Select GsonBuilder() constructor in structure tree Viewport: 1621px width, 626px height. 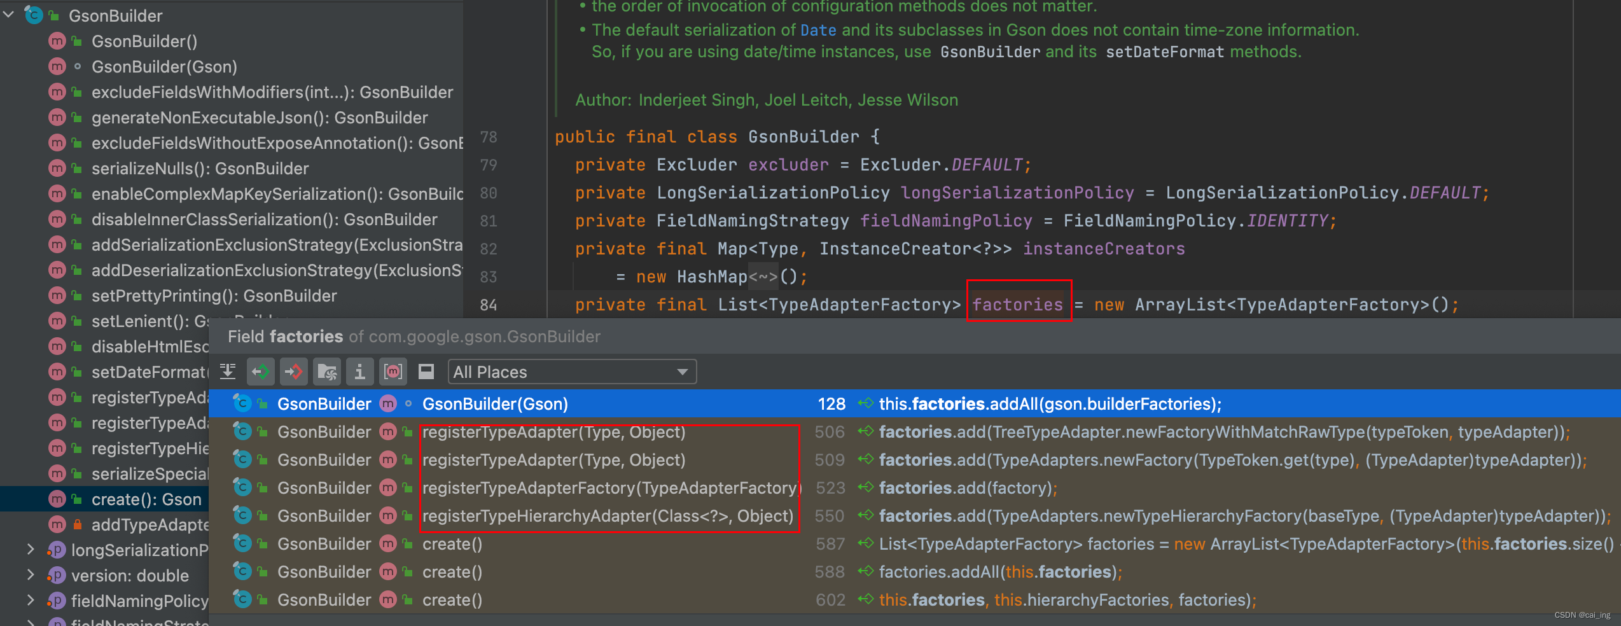point(144,41)
